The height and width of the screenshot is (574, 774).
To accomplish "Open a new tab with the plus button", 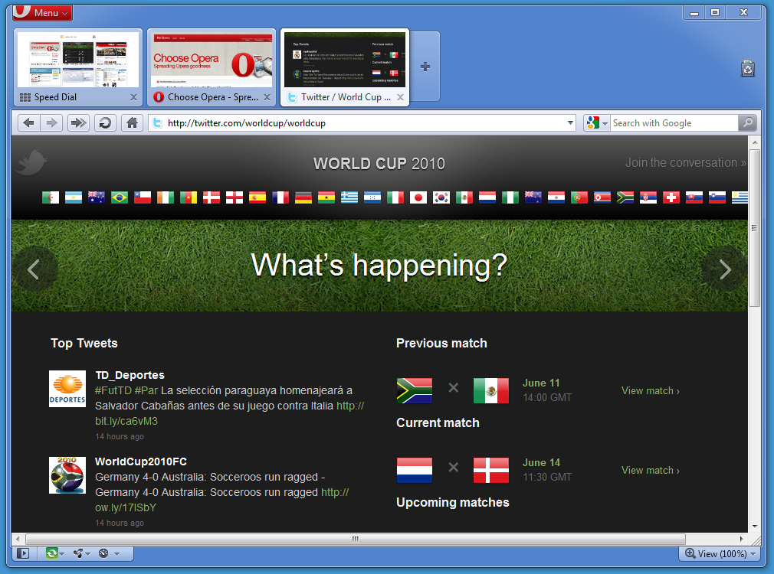I will [x=426, y=66].
